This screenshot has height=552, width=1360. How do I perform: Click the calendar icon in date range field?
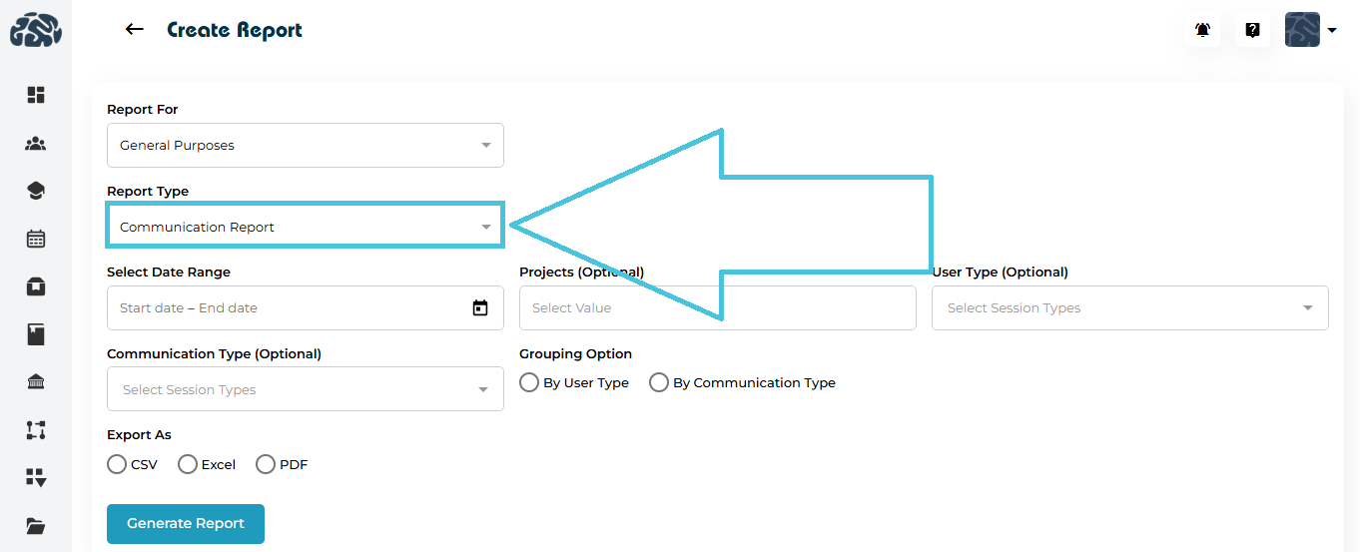point(480,307)
